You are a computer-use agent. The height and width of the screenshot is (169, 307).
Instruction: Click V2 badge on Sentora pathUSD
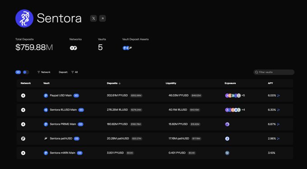tap(77, 138)
